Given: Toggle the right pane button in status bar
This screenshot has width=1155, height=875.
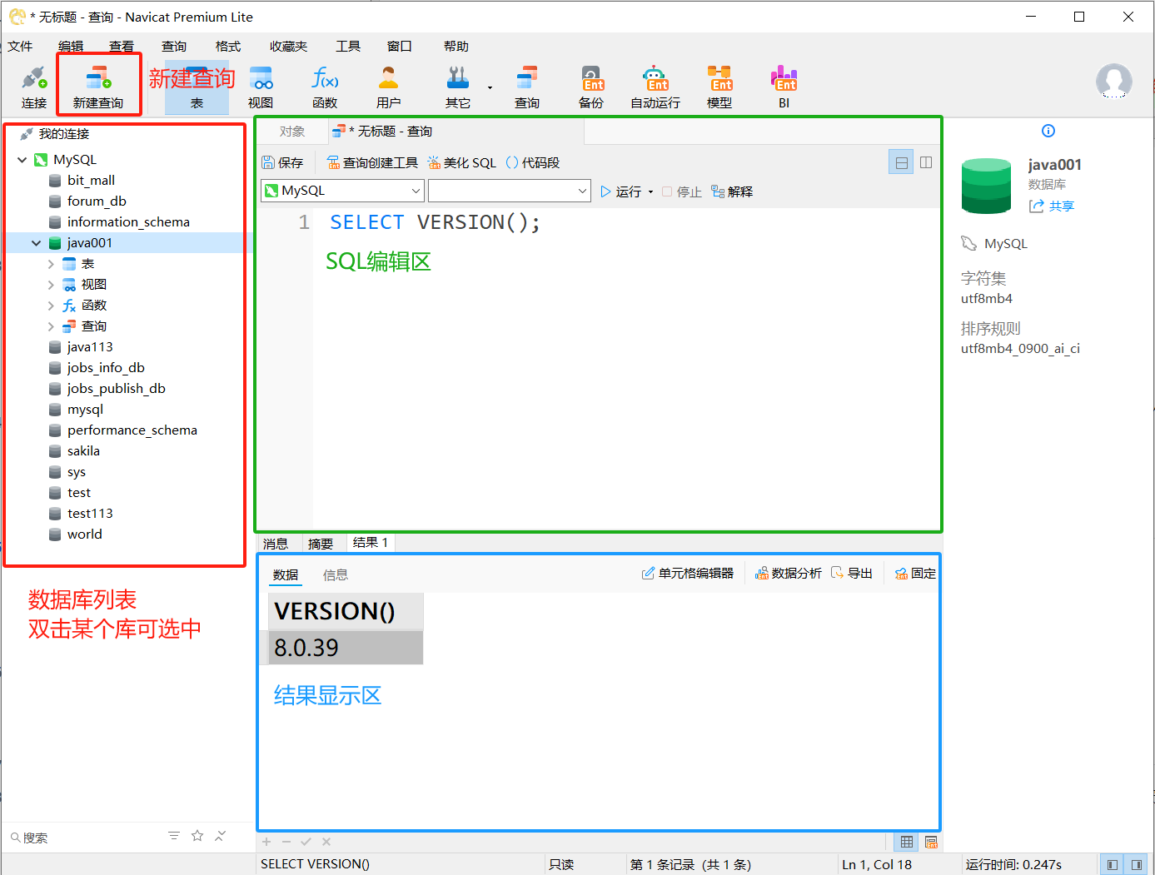Looking at the screenshot, I should (1137, 864).
